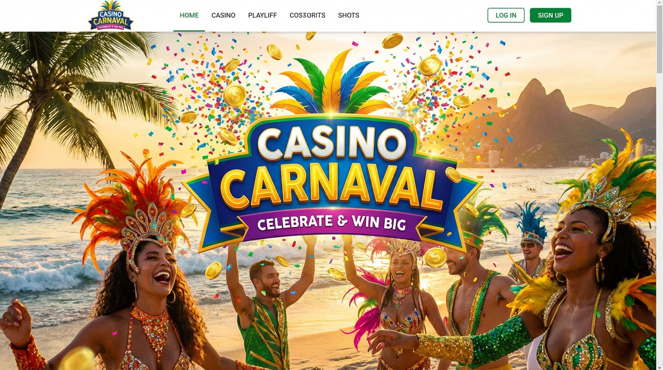Screen dimensions: 663x370
Task: Click the mountain in the hero background
Action: (x=540, y=120)
